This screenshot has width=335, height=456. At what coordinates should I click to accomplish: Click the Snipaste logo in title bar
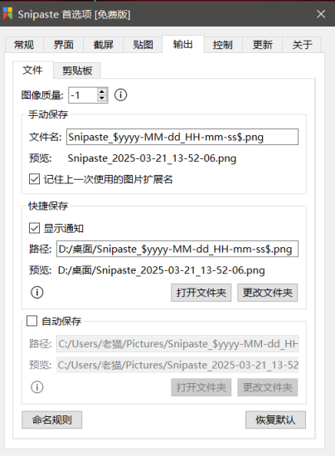[7, 13]
